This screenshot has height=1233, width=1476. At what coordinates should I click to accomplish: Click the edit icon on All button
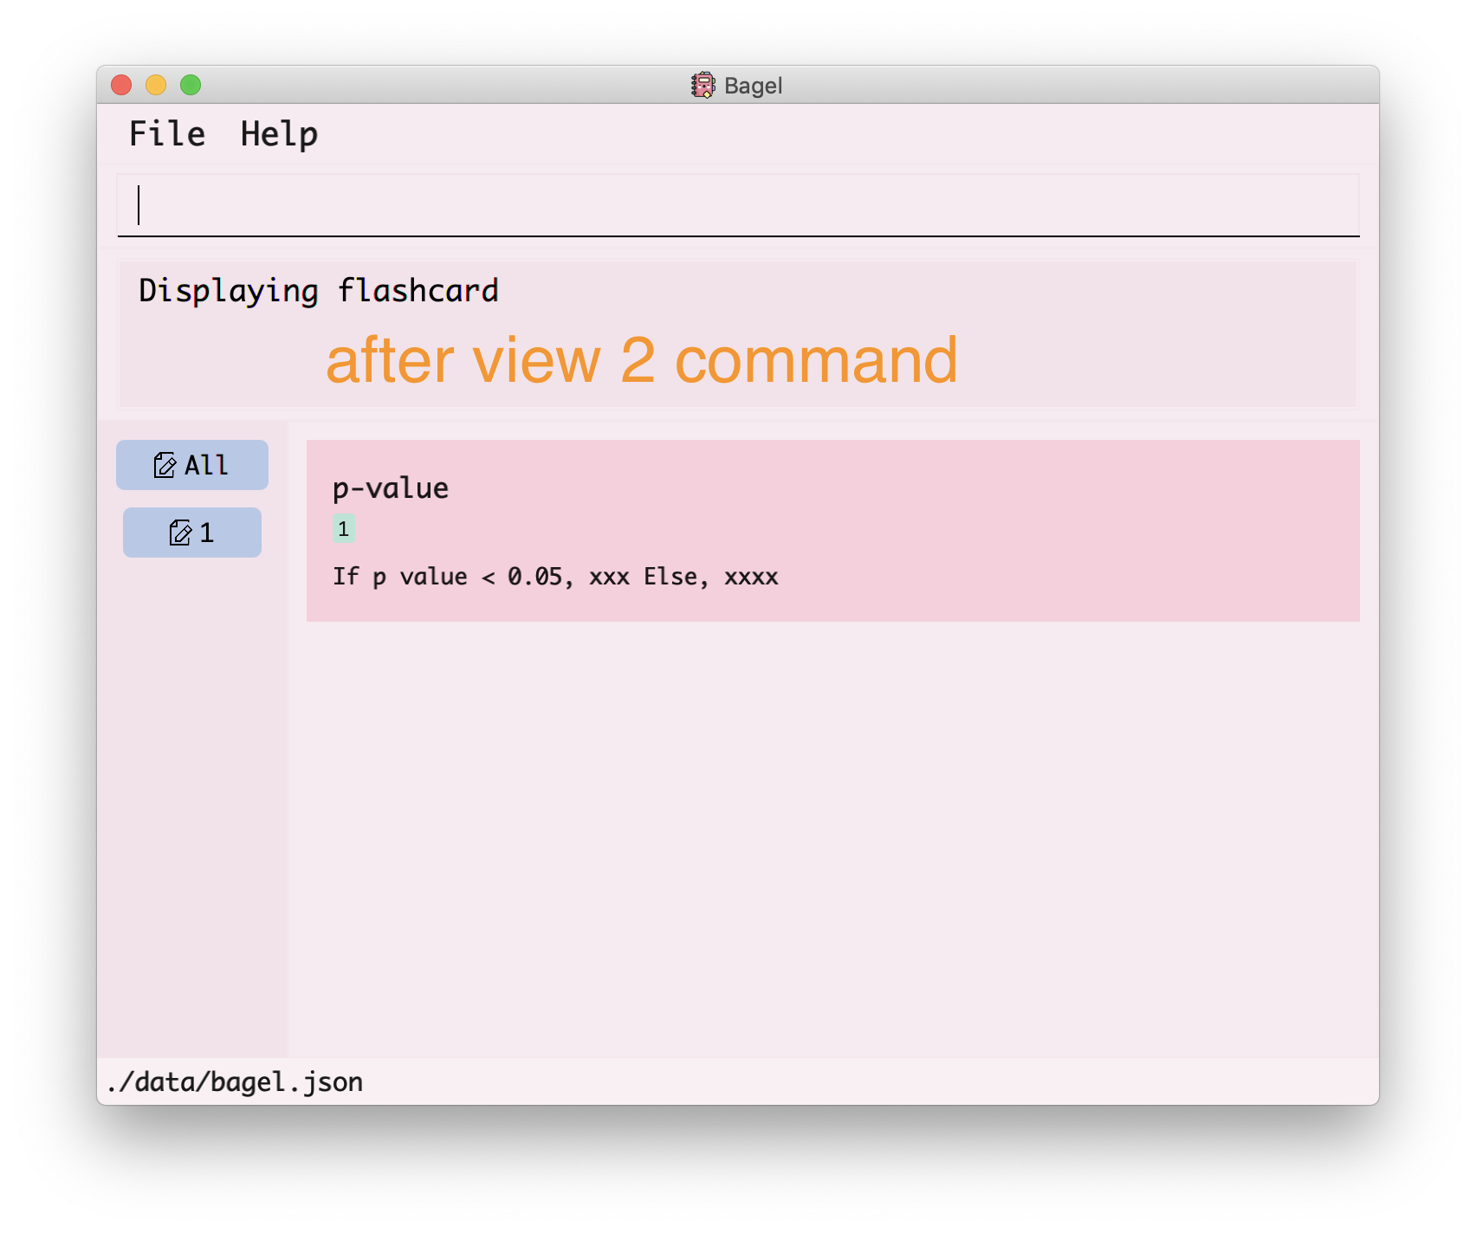click(165, 465)
